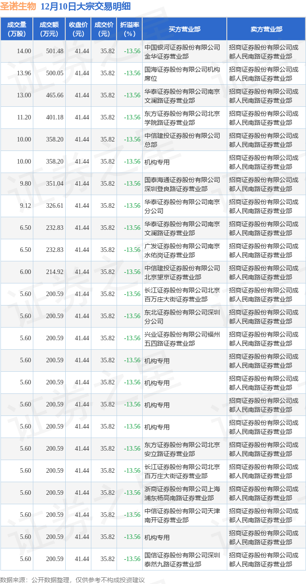306x584 pixels.
Task: Click the 卖方营业部 column header
Action: (266, 29)
